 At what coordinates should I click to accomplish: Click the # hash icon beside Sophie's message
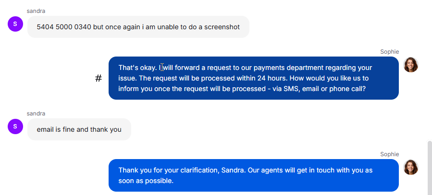click(99, 79)
